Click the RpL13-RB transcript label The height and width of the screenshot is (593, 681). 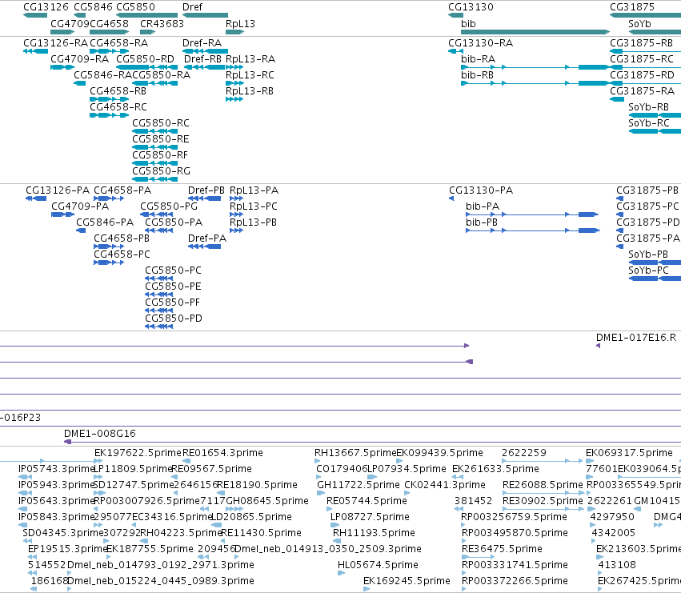pos(250,91)
